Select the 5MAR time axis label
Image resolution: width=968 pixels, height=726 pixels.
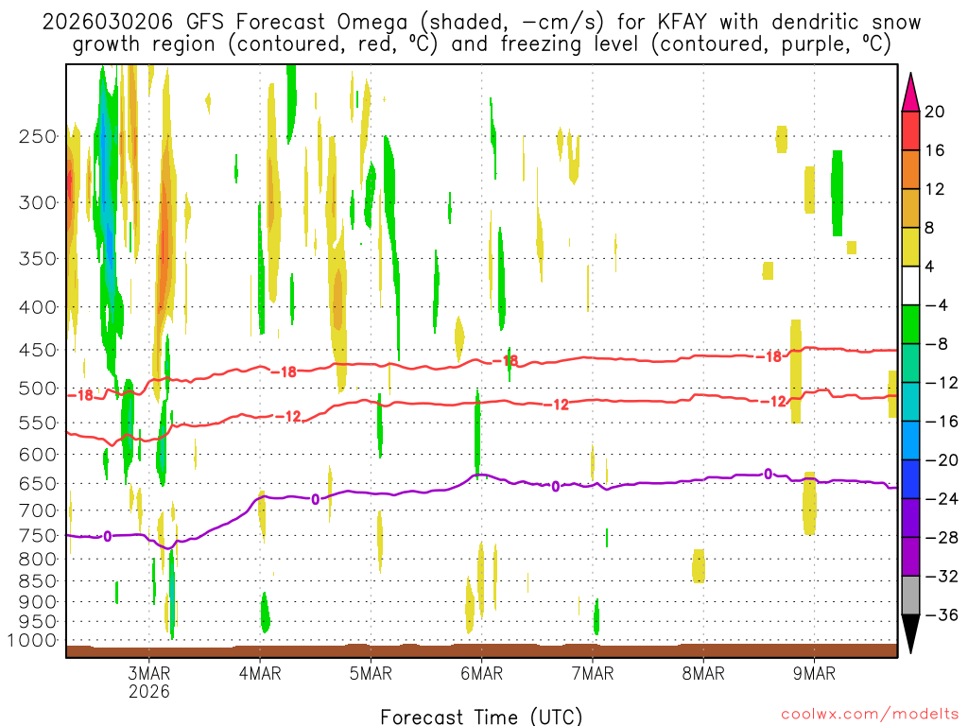coord(371,673)
